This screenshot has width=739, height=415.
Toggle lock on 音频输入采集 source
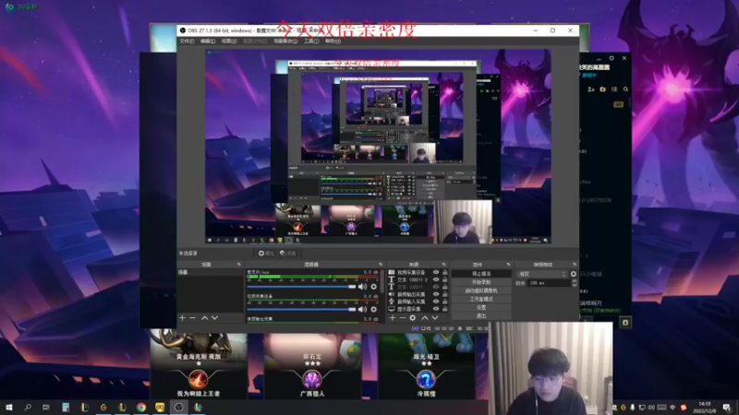click(x=444, y=302)
